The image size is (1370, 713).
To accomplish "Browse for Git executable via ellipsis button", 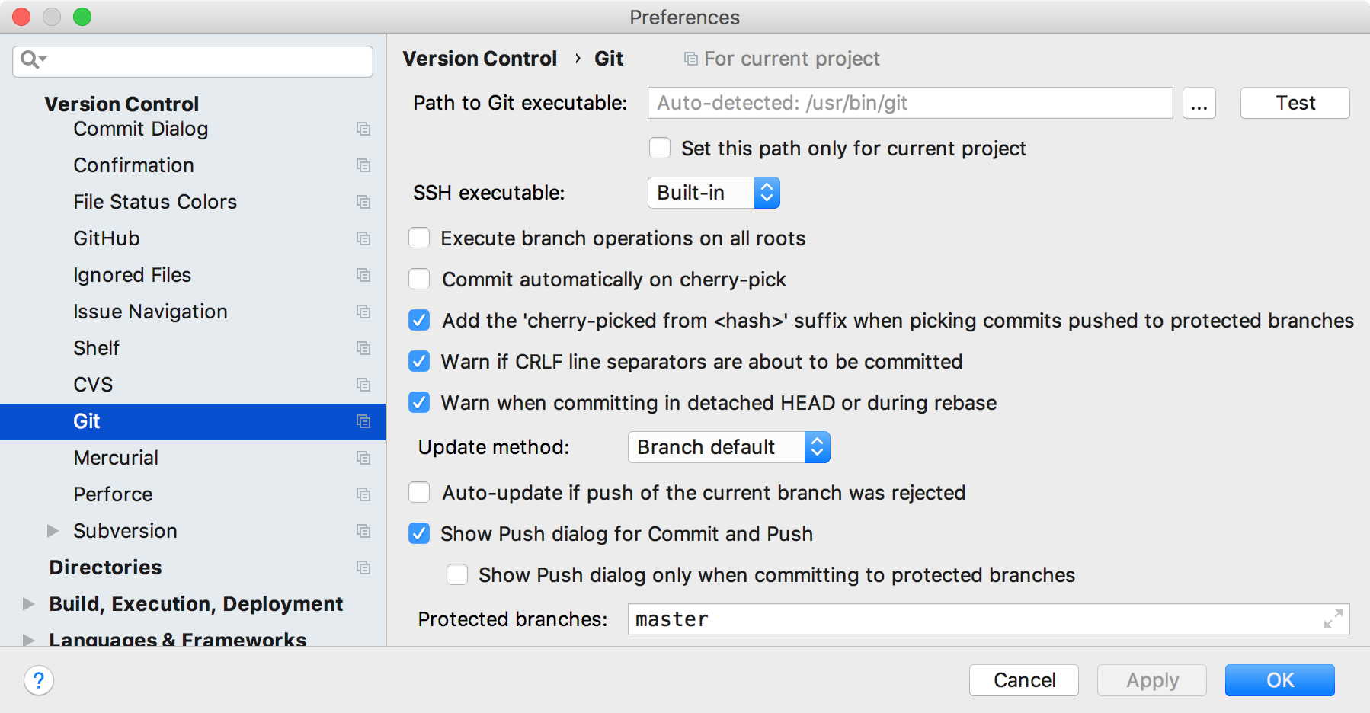I will click(x=1199, y=103).
